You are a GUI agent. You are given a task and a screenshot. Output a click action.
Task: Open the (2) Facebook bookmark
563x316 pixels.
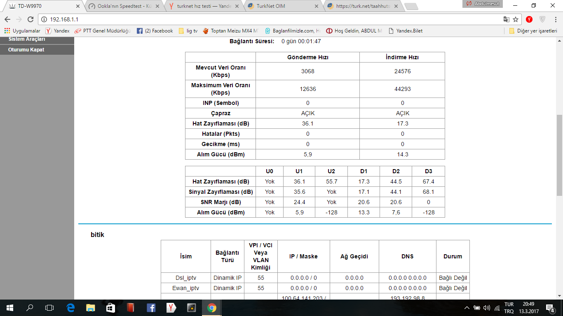pos(155,31)
